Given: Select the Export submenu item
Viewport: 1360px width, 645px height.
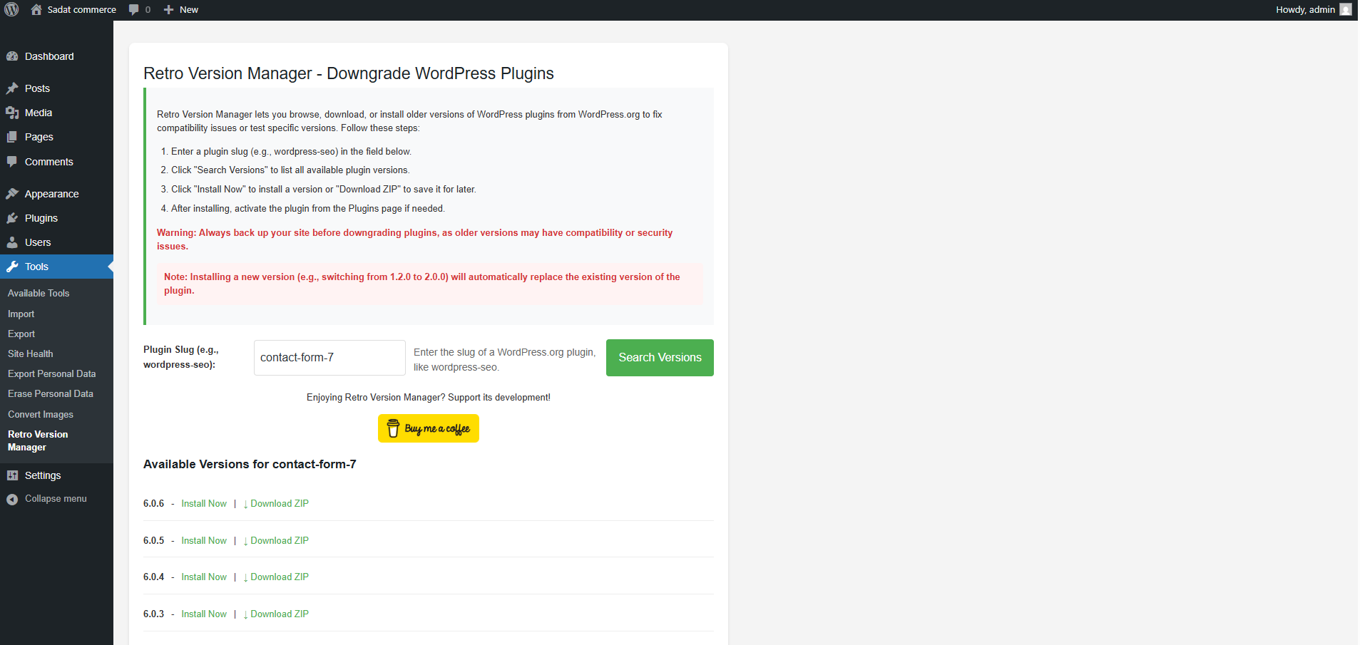Looking at the screenshot, I should 21,334.
